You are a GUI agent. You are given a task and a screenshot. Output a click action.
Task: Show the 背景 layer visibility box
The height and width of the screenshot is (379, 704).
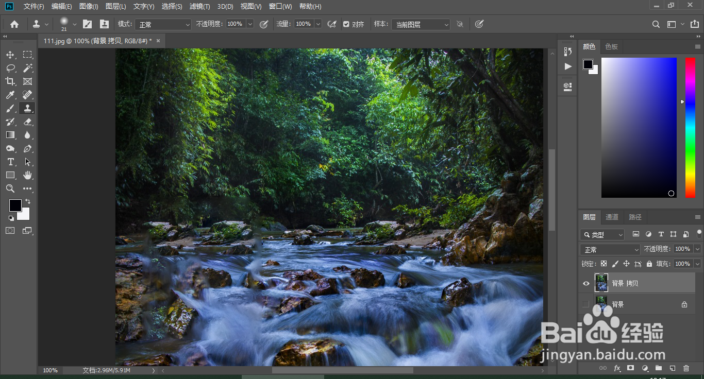[x=585, y=304]
